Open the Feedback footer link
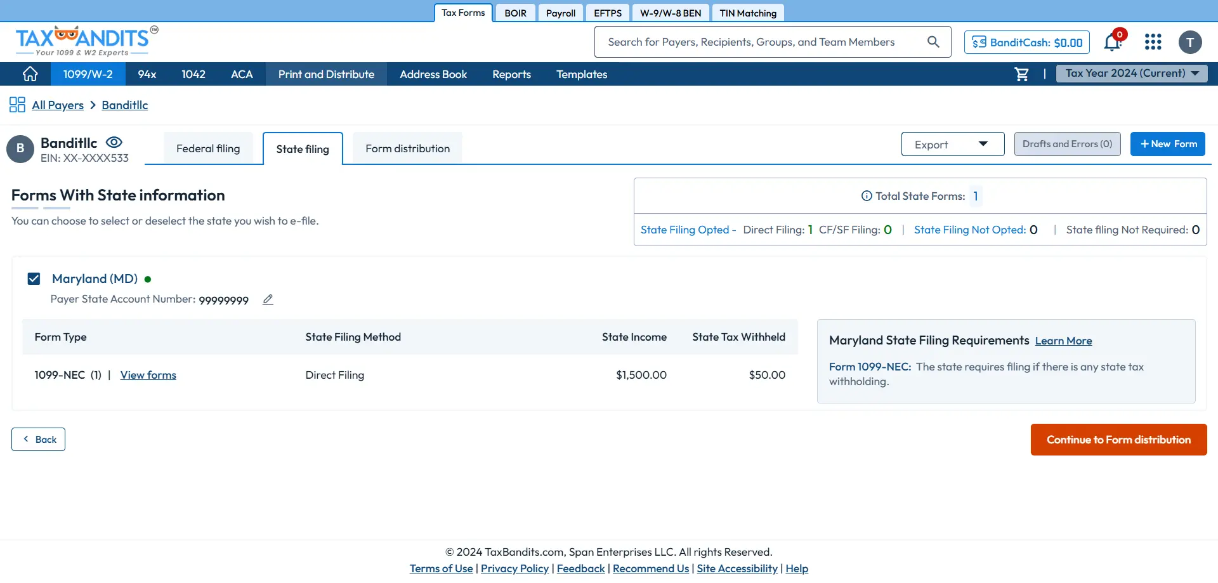This screenshot has width=1218, height=583. 580,568
